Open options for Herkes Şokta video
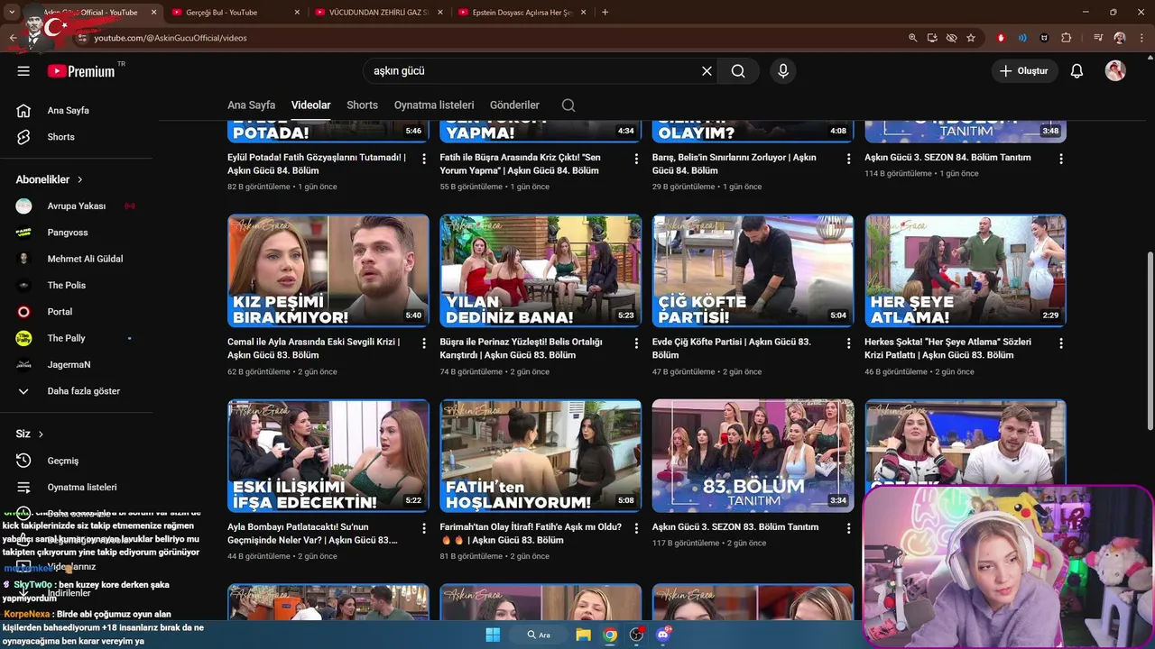 pyautogui.click(x=1061, y=343)
